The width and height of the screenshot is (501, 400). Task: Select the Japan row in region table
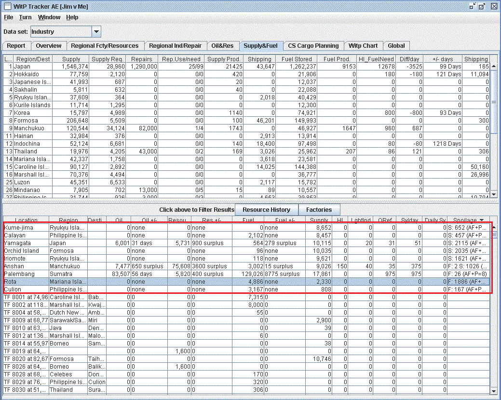pos(246,67)
